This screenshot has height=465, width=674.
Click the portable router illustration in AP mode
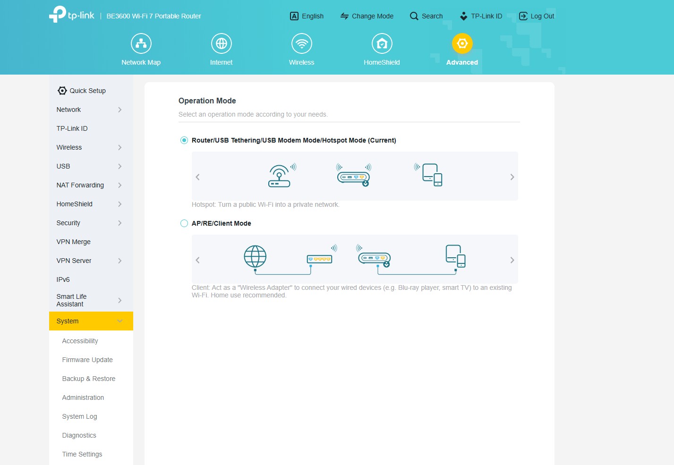click(x=374, y=256)
